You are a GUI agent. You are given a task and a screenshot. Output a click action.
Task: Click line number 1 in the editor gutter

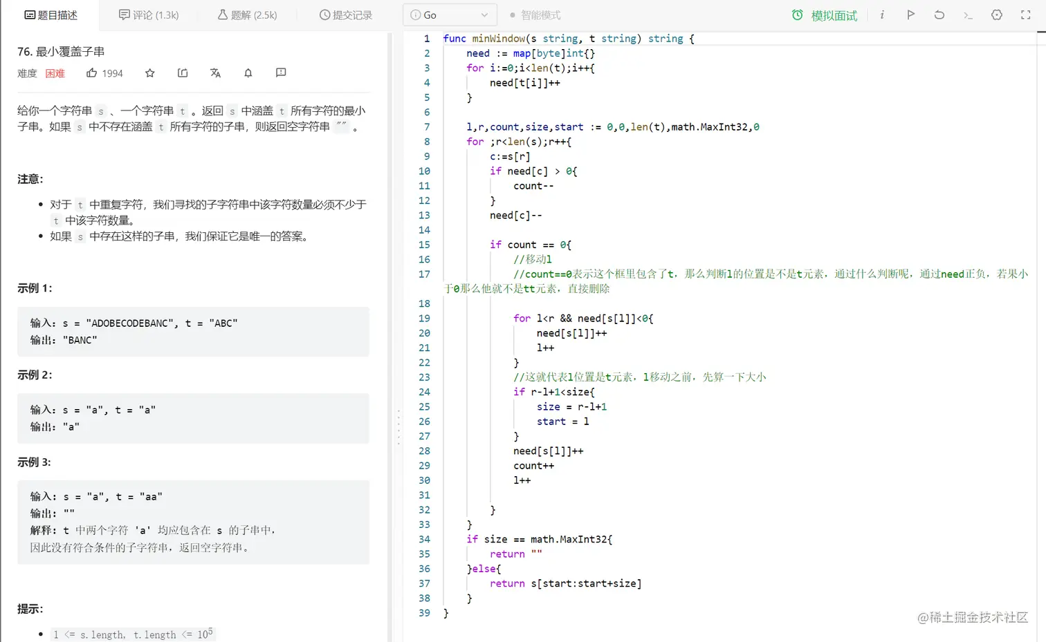[427, 39]
